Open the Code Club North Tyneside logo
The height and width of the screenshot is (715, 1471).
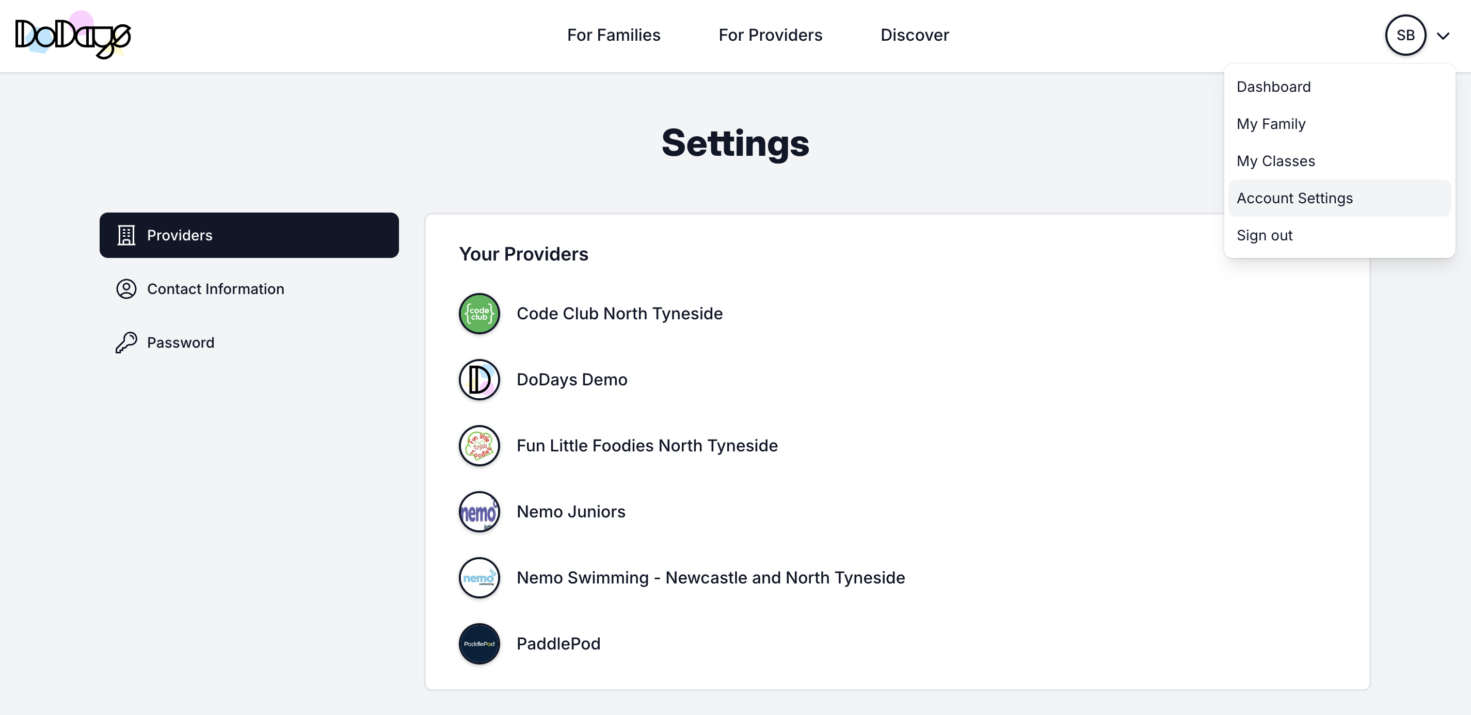coord(479,313)
